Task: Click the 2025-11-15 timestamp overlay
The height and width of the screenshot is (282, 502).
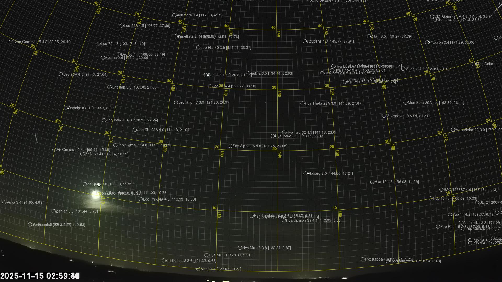Action: pos(40,276)
